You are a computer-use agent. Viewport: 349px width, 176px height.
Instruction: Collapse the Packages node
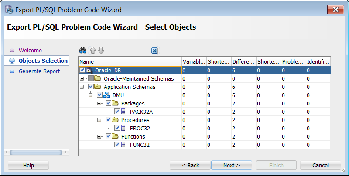pos(99,103)
